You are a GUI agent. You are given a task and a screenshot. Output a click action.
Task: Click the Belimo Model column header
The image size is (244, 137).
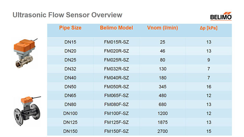pos(117,28)
